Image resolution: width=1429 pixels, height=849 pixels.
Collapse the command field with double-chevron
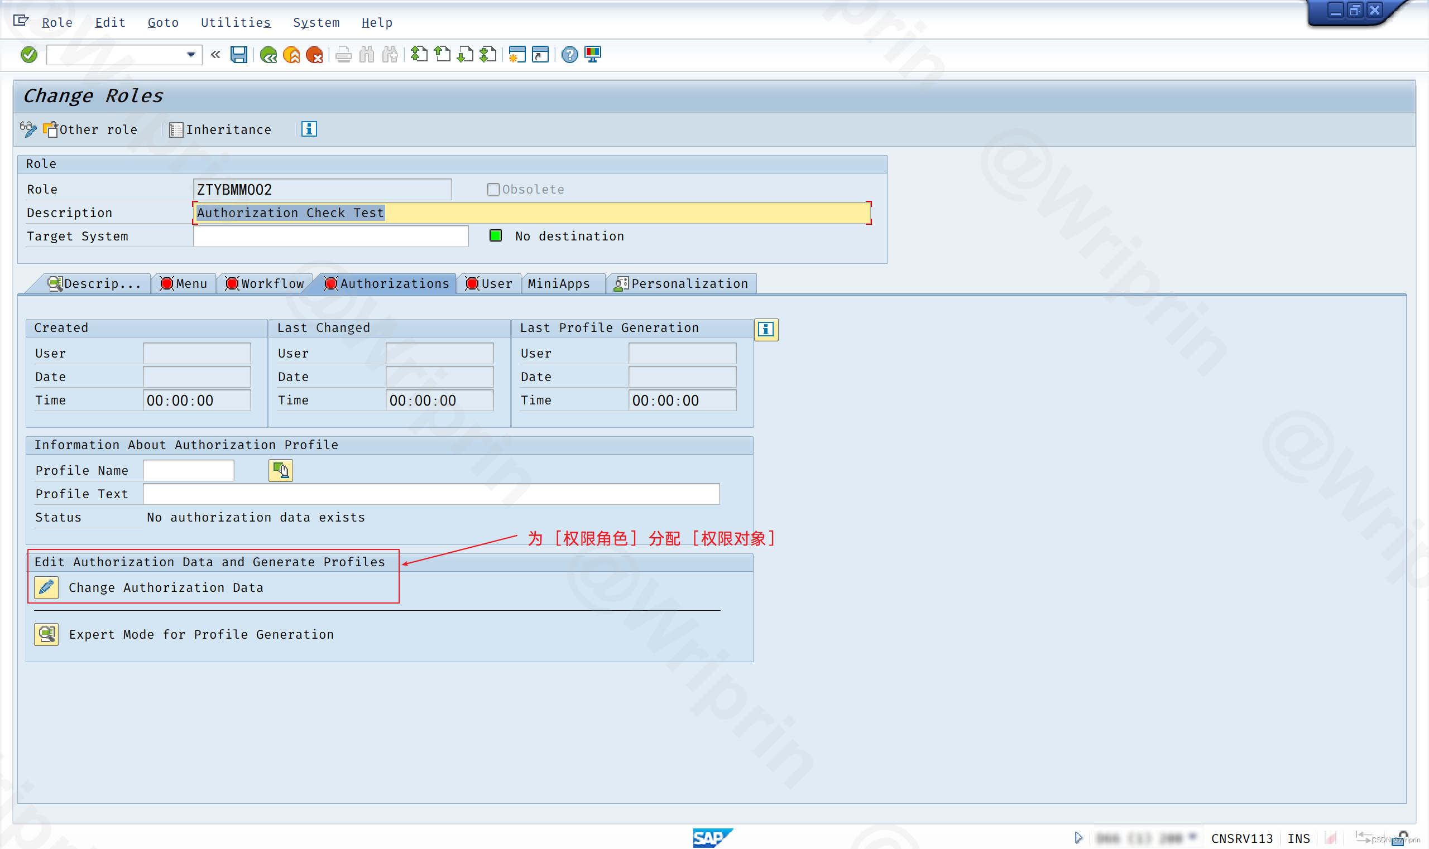tap(215, 55)
